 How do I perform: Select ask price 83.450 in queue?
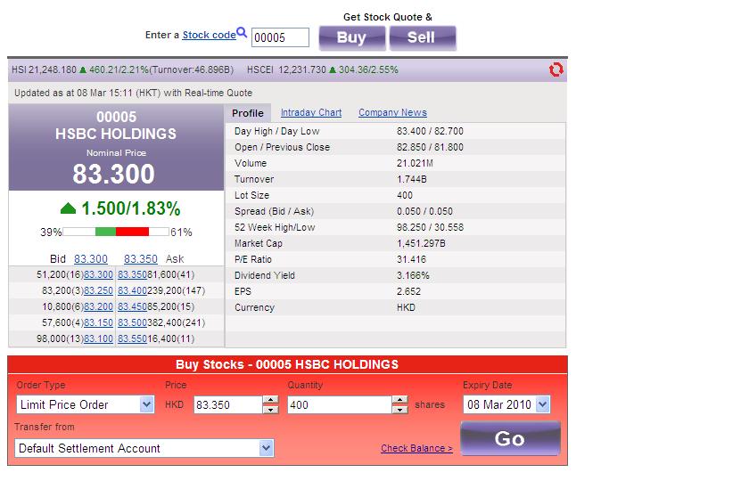pos(132,306)
